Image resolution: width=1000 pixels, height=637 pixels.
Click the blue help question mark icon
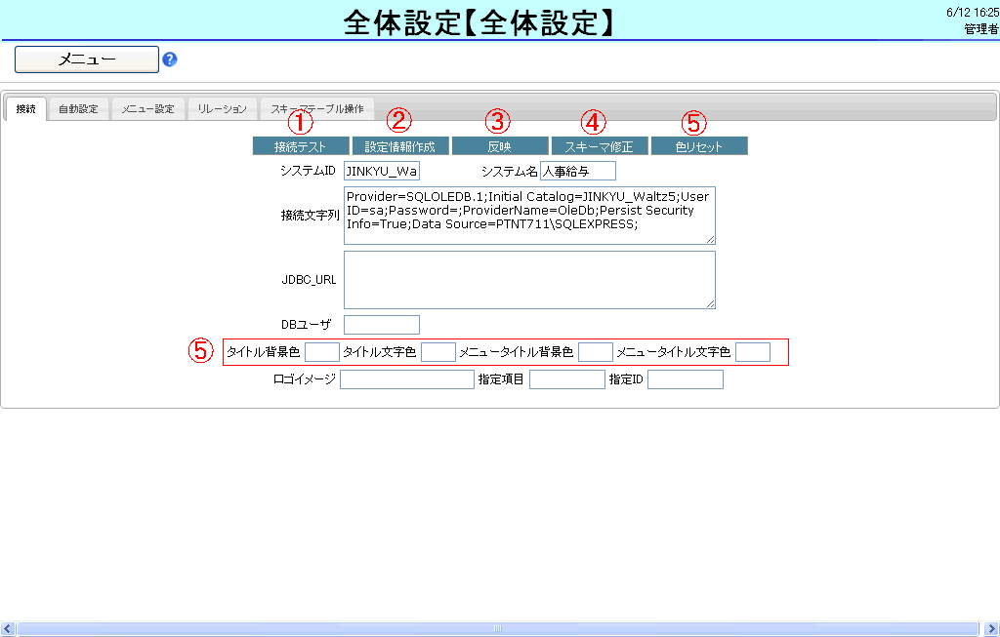[170, 60]
